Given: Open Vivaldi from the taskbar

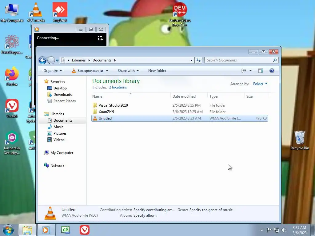Looking at the screenshot, I should click(85, 230).
